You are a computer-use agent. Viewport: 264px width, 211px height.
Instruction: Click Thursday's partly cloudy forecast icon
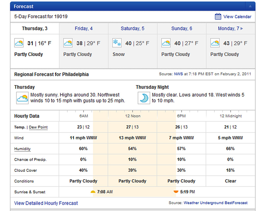(19, 43)
